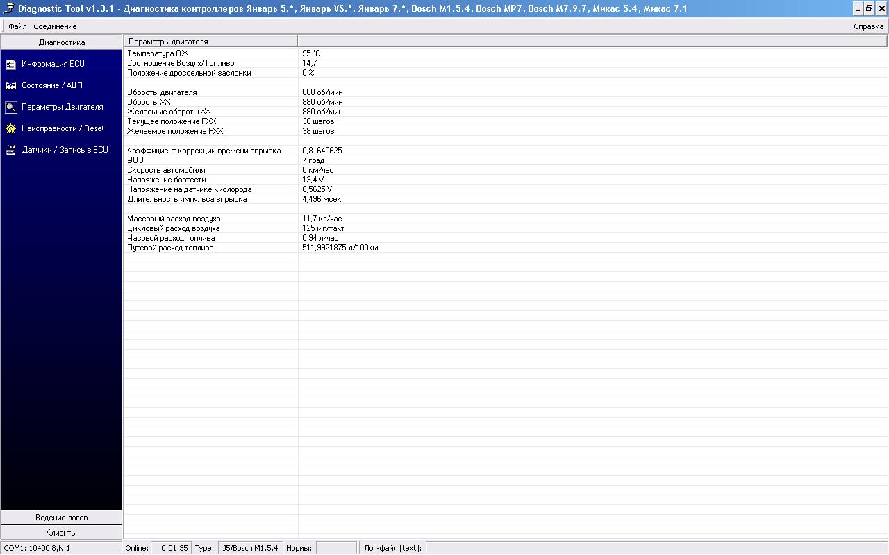Image resolution: width=889 pixels, height=555 pixels.
Task: Select the Положение дроссельной заслонки row label
Action: point(189,73)
